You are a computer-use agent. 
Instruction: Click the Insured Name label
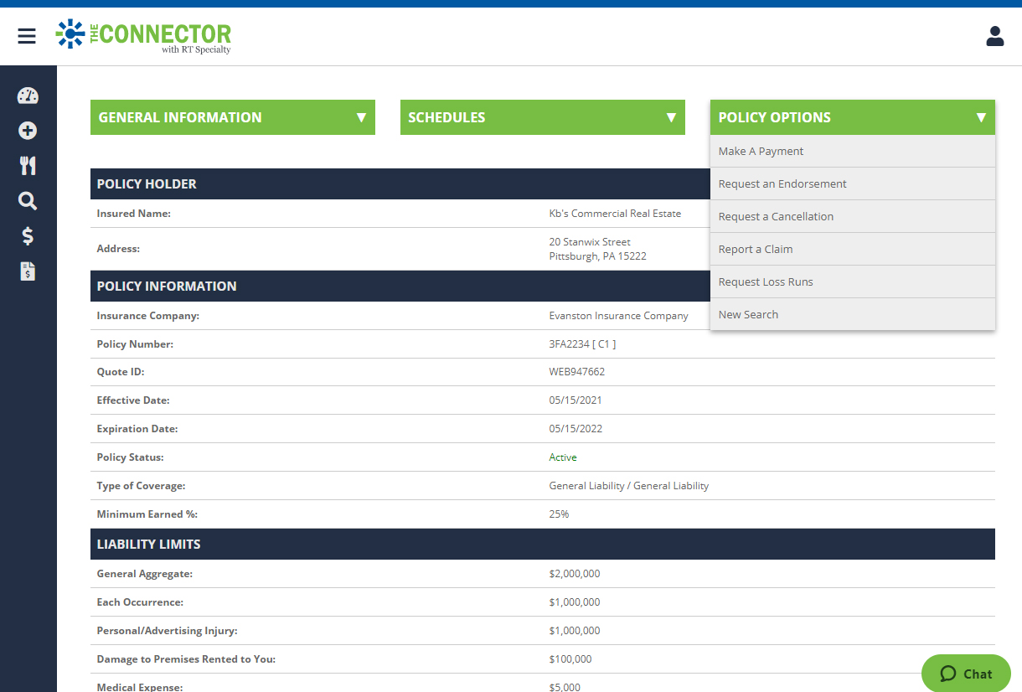(x=134, y=214)
